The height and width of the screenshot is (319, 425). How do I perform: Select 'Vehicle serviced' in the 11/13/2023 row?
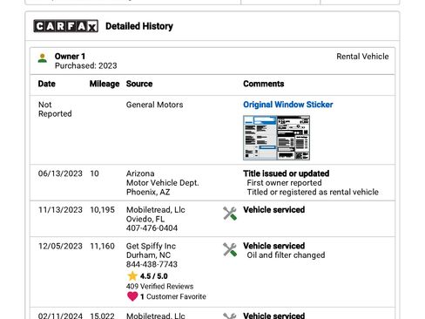(x=274, y=210)
